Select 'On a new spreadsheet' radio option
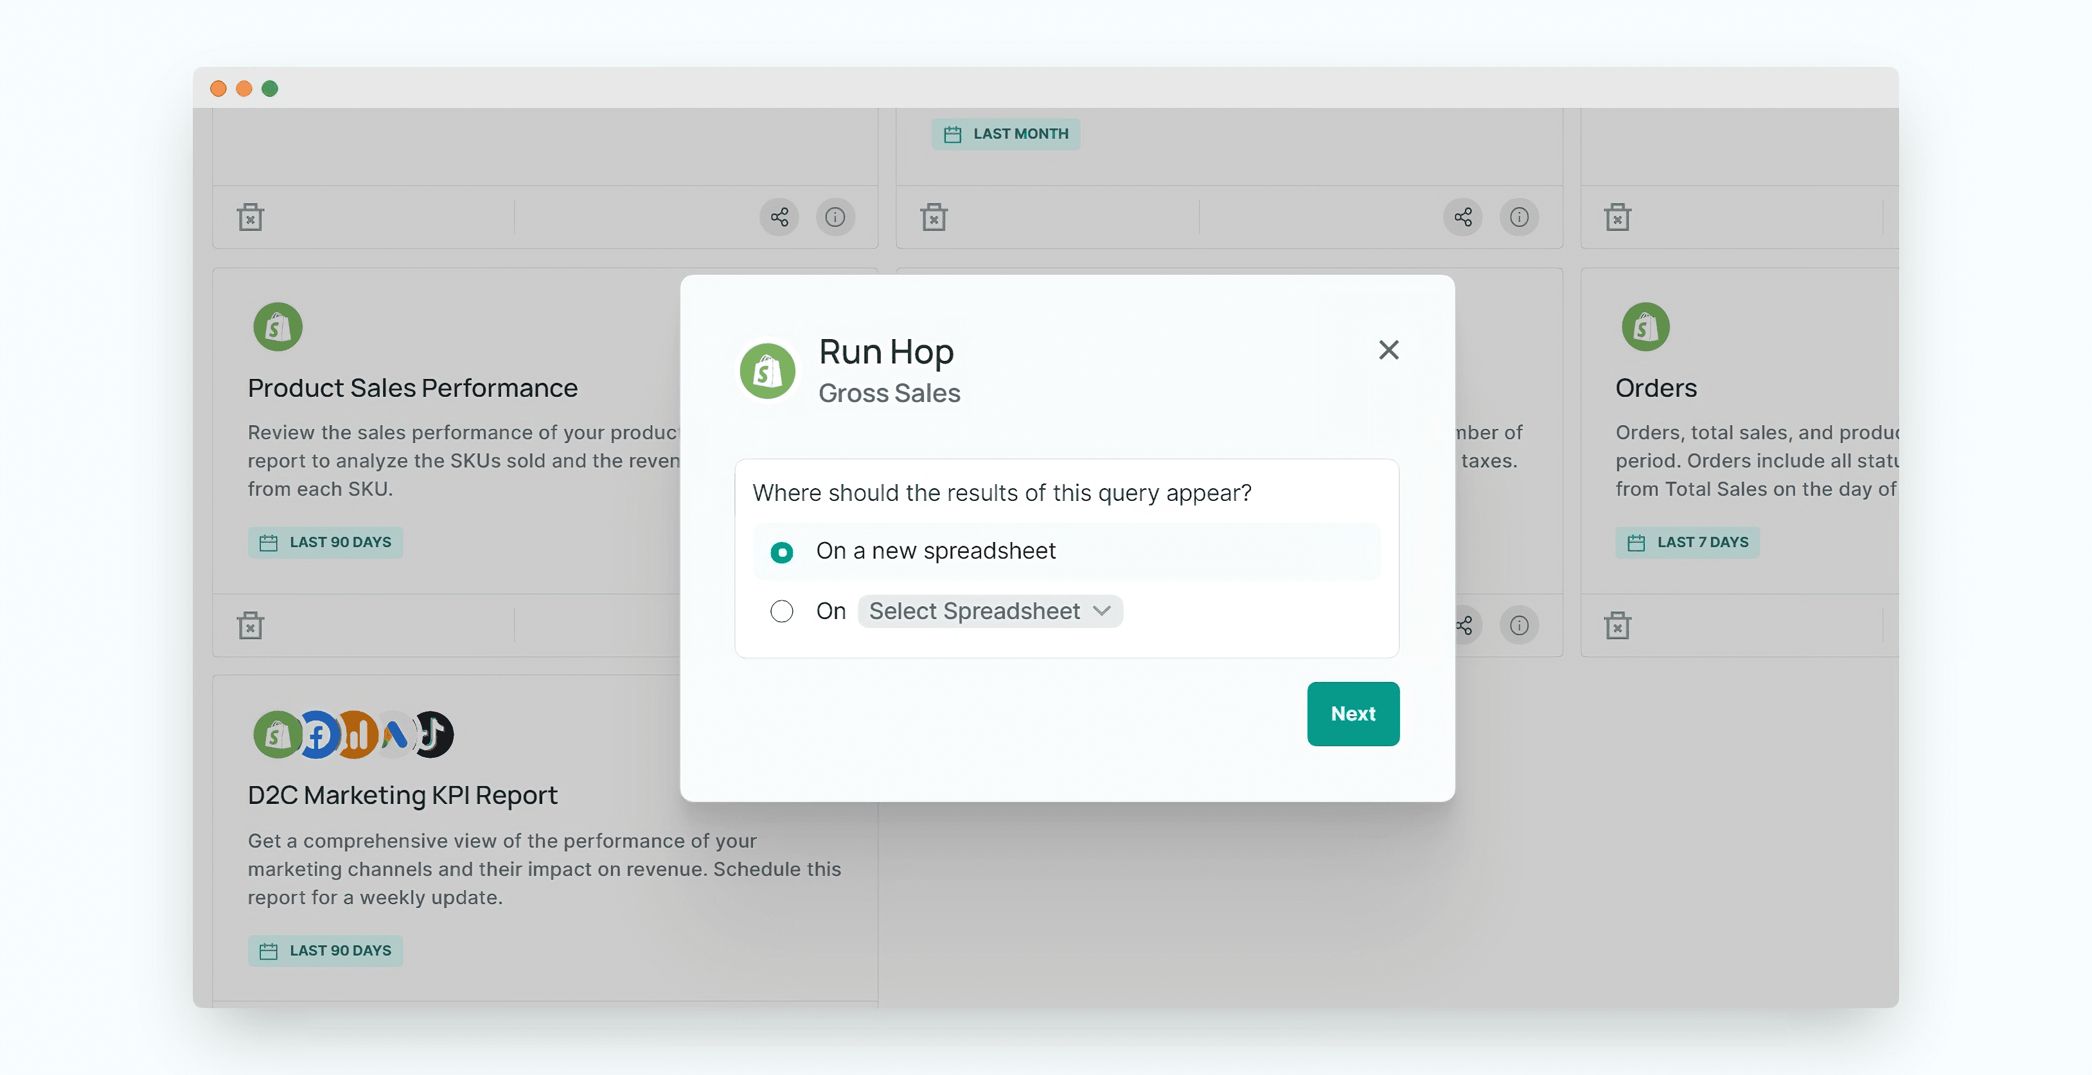Viewport: 2092px width, 1075px height. 781,552
